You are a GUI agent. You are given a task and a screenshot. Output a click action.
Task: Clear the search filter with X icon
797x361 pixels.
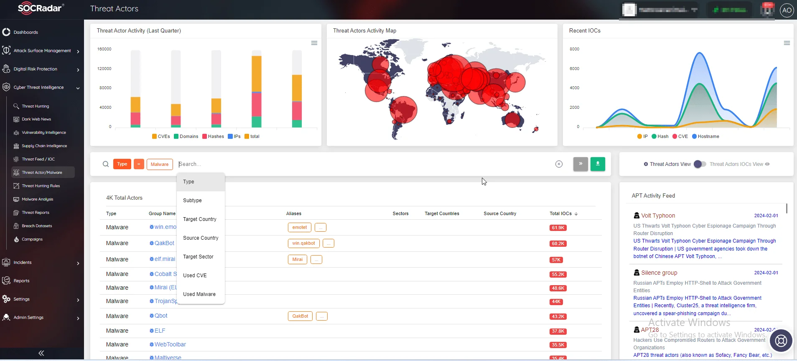tap(559, 164)
